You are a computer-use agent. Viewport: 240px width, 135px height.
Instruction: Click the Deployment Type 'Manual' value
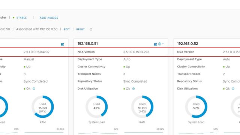pos(29,59)
